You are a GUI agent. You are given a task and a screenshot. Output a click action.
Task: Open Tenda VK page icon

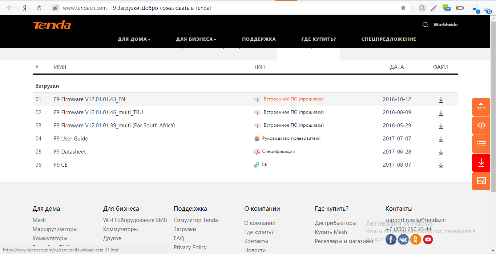tap(403, 239)
